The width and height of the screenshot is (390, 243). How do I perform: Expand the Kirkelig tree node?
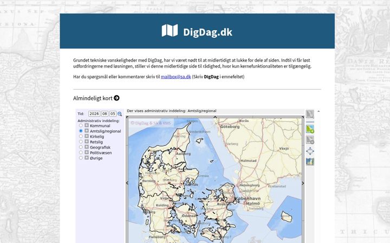[x=87, y=137]
